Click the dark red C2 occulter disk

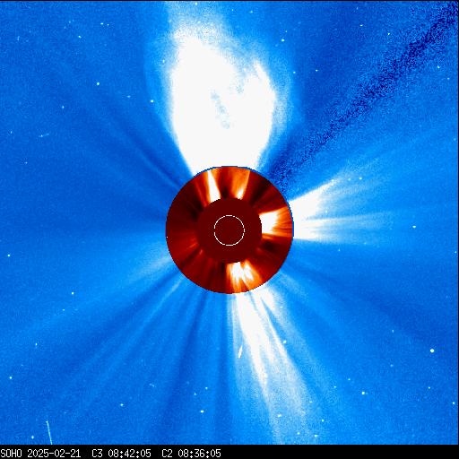pyautogui.click(x=229, y=230)
